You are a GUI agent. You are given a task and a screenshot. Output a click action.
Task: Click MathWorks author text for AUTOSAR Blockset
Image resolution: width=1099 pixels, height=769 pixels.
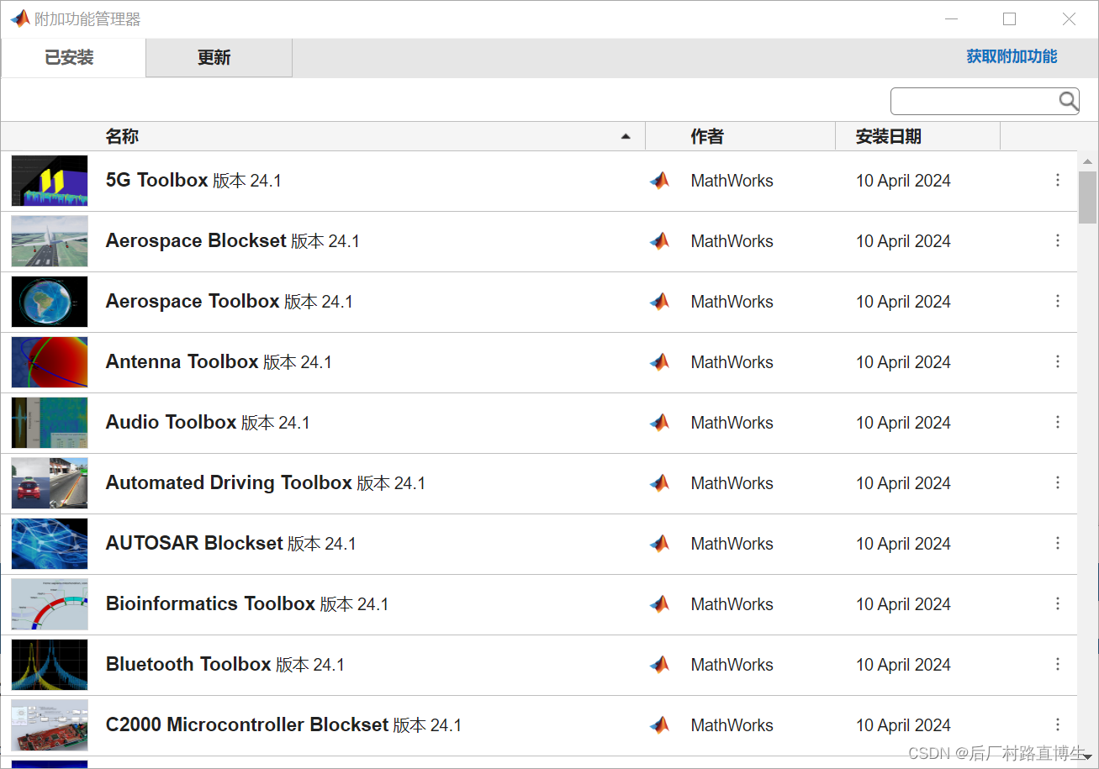732,544
